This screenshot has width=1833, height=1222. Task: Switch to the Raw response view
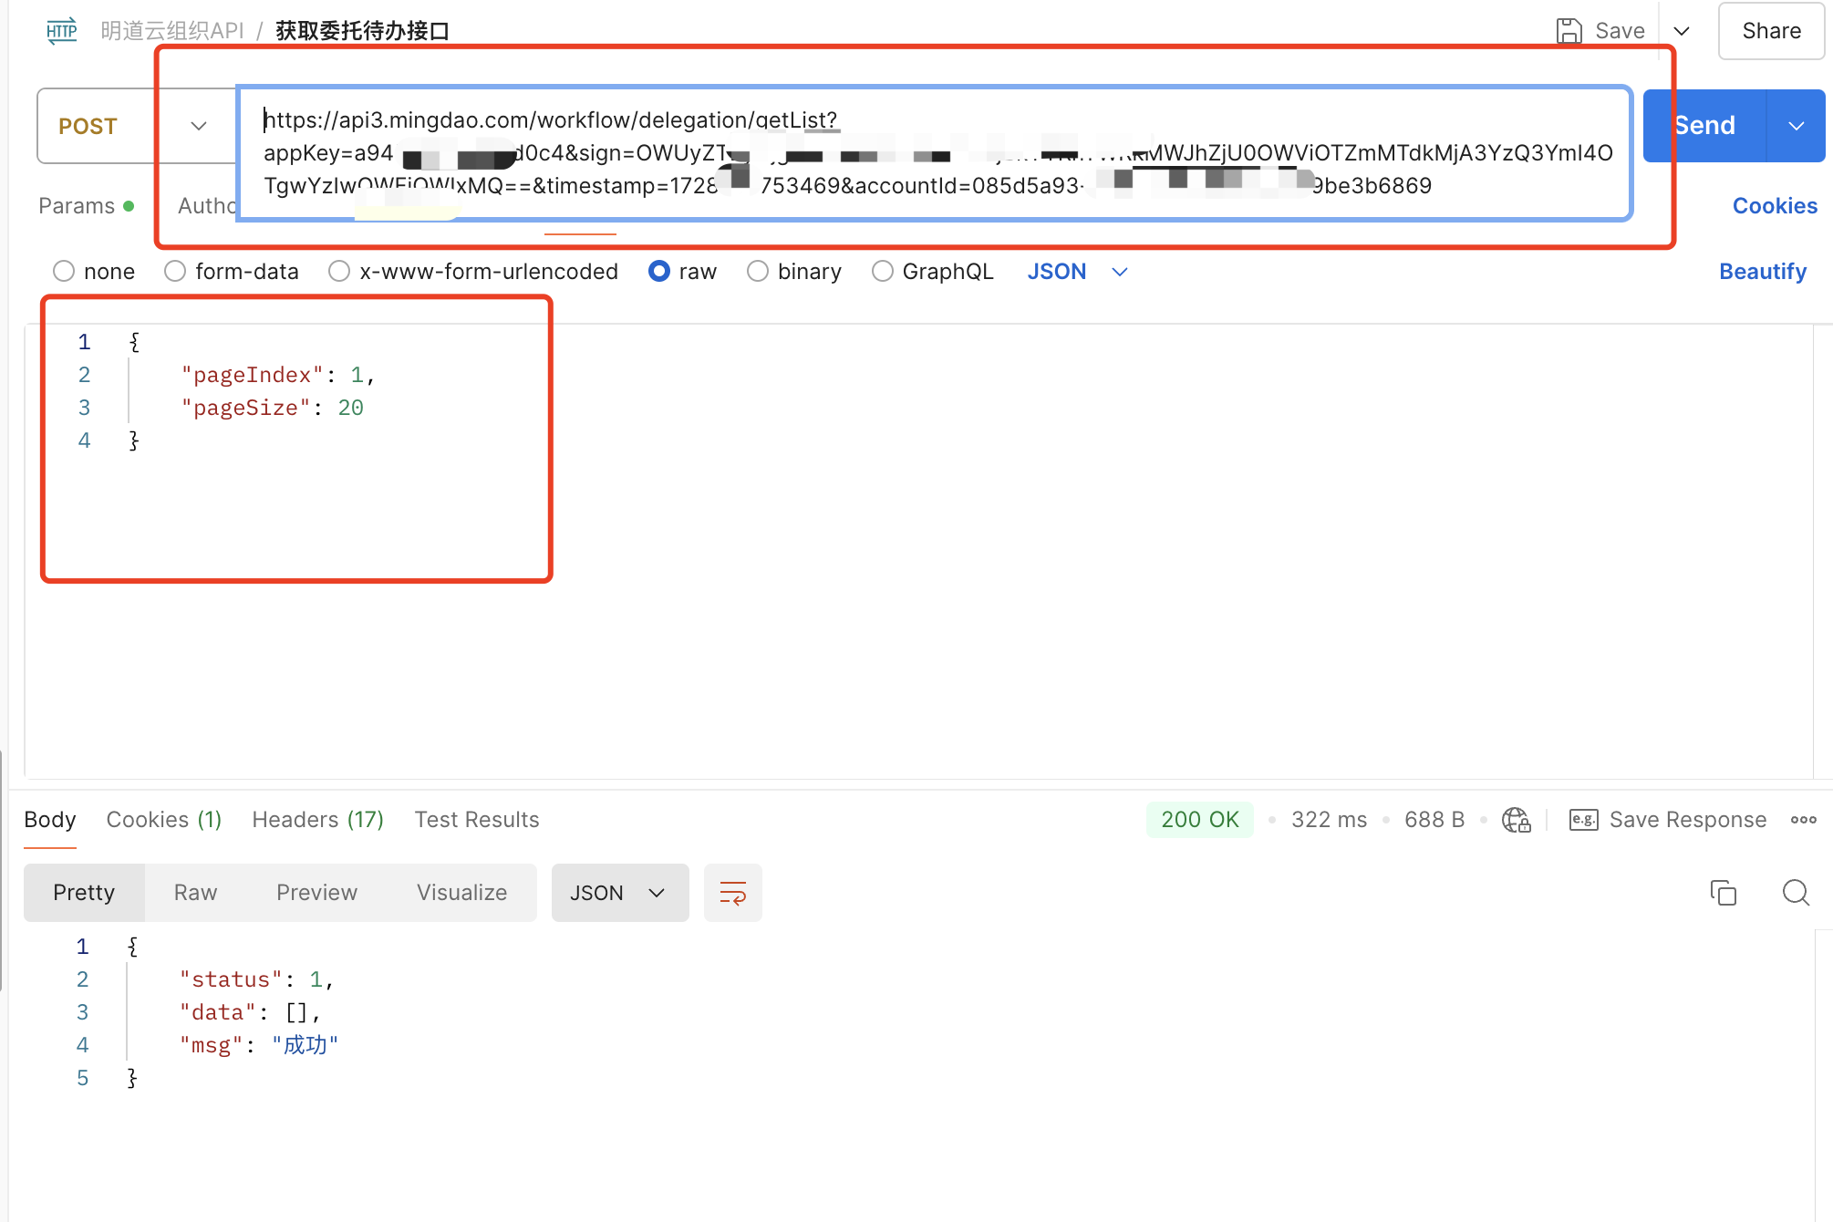(x=195, y=893)
